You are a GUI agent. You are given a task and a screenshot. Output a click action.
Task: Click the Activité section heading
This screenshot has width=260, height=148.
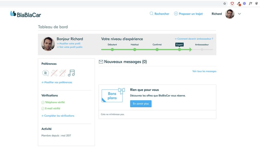[46, 129]
